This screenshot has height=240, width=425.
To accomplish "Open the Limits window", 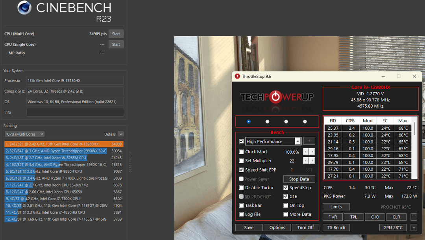I will [x=336, y=207].
